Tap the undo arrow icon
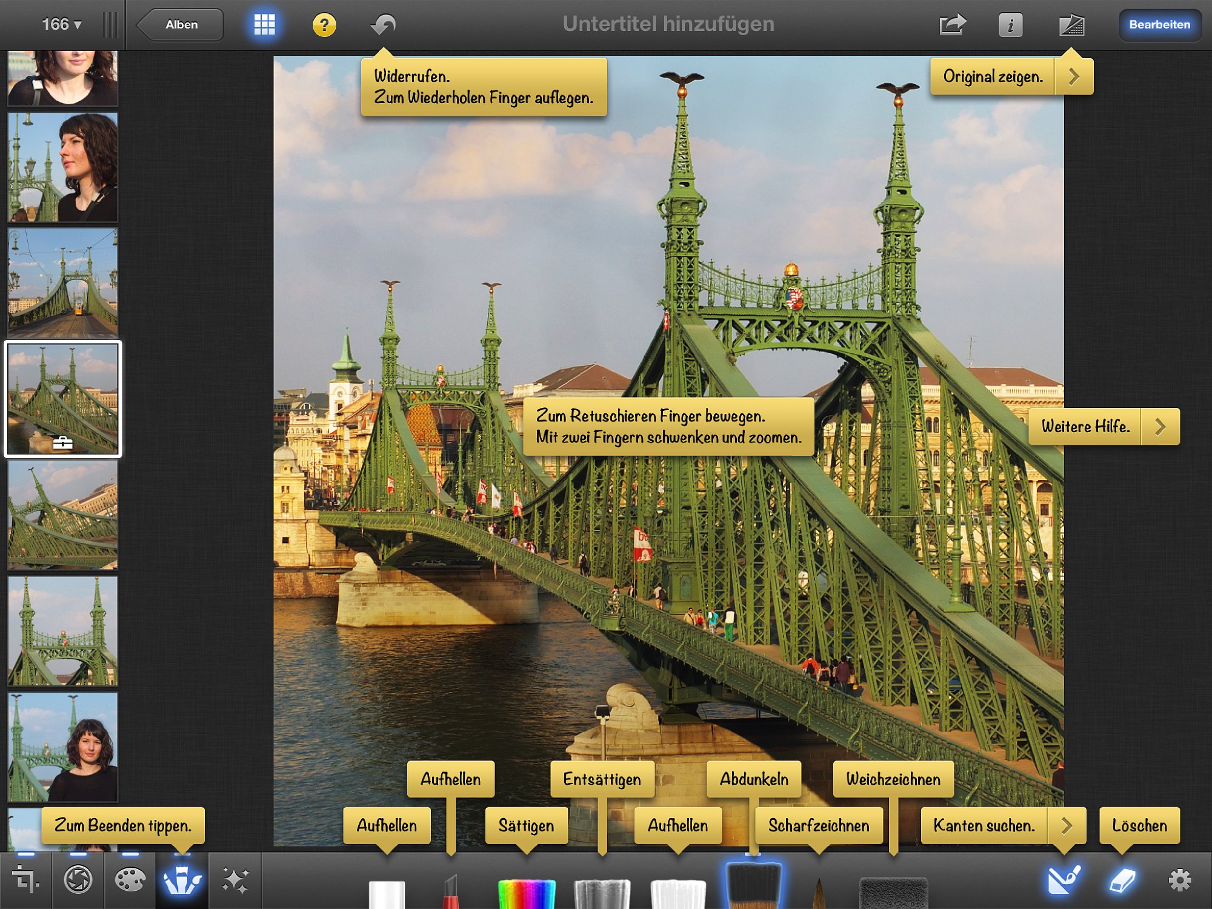This screenshot has height=909, width=1212. click(383, 25)
